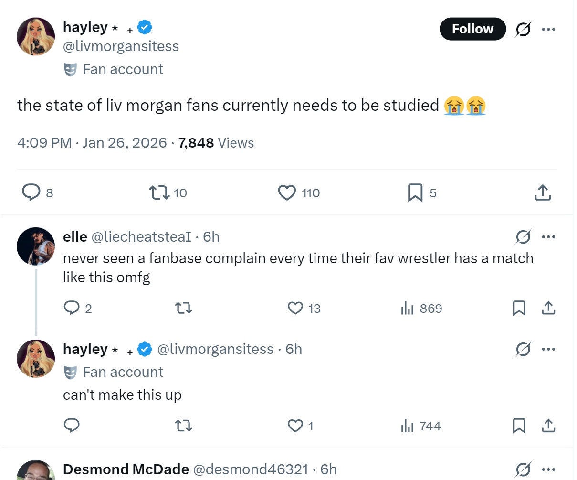Open more options on "can't make this up" reply
The height and width of the screenshot is (480, 577).
coord(548,349)
